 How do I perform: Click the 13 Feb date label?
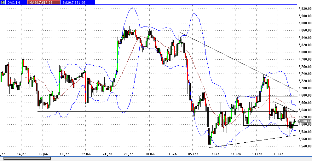coord(257,154)
